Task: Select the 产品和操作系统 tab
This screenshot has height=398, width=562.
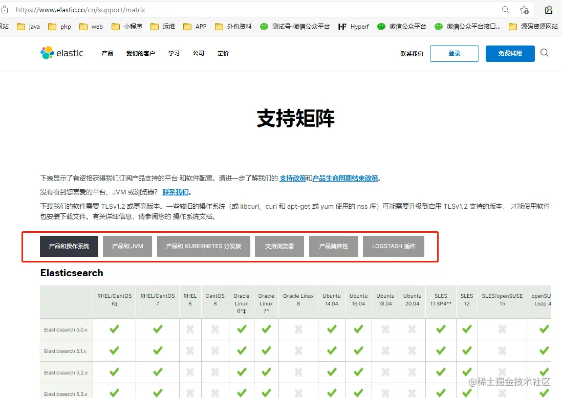Action: pyautogui.click(x=69, y=246)
